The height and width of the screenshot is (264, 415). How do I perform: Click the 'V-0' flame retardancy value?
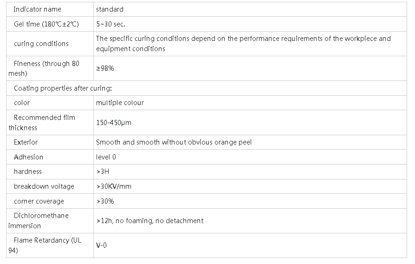101,245
